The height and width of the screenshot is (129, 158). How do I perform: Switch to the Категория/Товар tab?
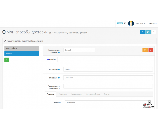[93, 94]
